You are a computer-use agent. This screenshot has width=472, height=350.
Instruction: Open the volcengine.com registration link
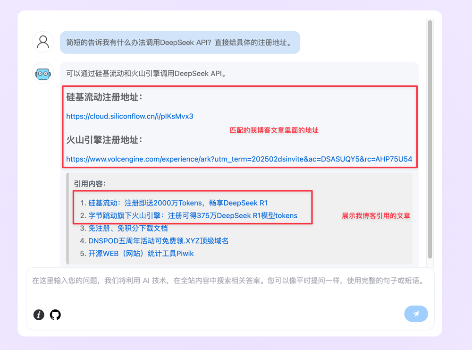pos(239,159)
